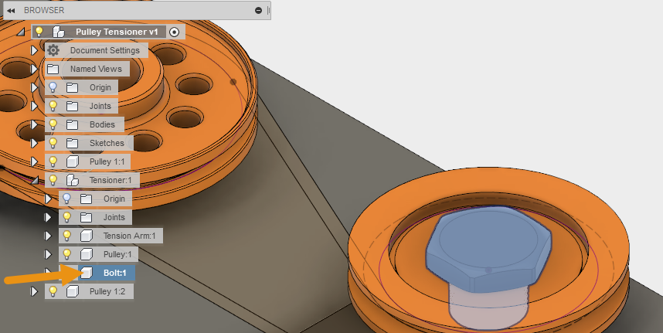Expand the top-level Joints folder

pos(34,106)
